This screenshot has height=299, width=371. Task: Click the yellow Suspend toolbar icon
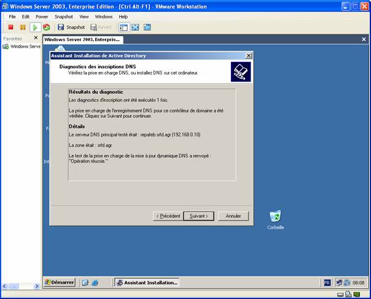pos(23,27)
